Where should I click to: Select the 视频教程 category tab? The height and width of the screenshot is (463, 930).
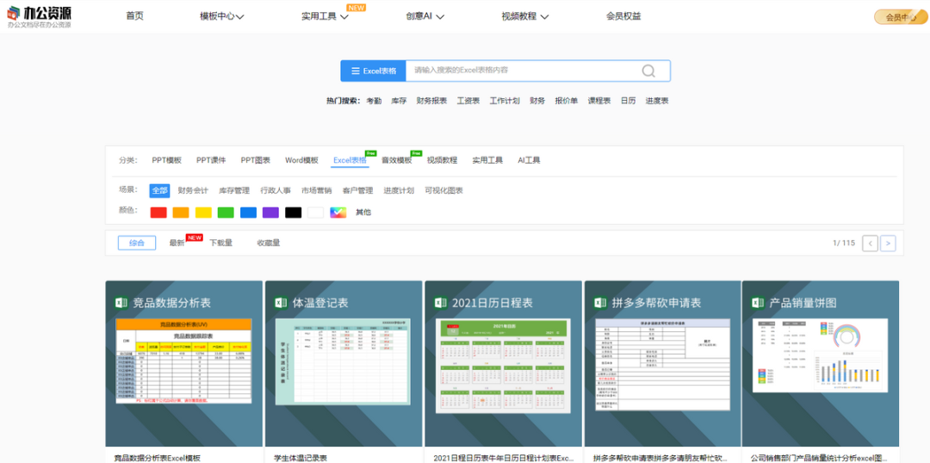[x=443, y=160]
